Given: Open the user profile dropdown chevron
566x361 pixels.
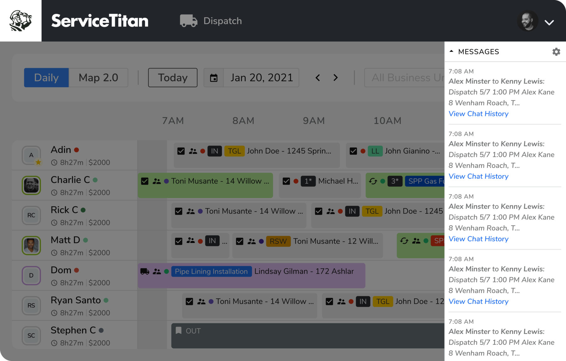Looking at the screenshot, I should point(549,22).
